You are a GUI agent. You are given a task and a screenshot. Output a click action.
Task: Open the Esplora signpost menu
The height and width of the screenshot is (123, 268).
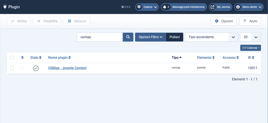147,7
